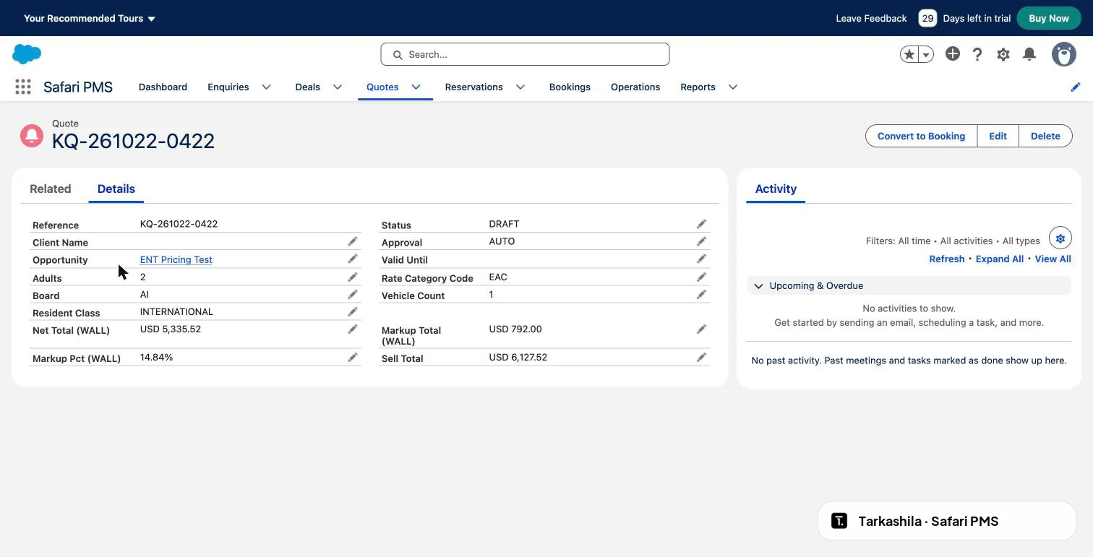Click the Quote record bell icon
The image size is (1093, 557).
click(x=32, y=136)
